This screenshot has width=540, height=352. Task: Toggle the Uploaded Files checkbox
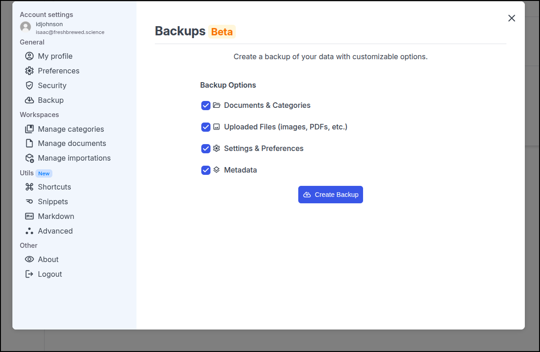(206, 127)
